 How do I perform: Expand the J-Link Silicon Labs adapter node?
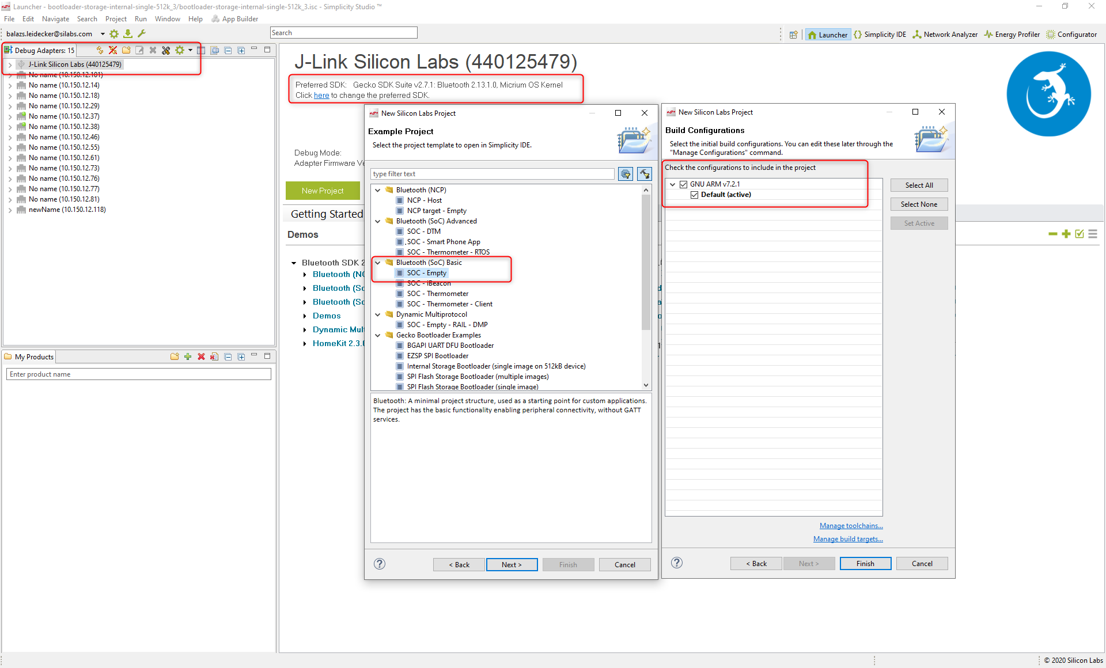pyautogui.click(x=10, y=64)
